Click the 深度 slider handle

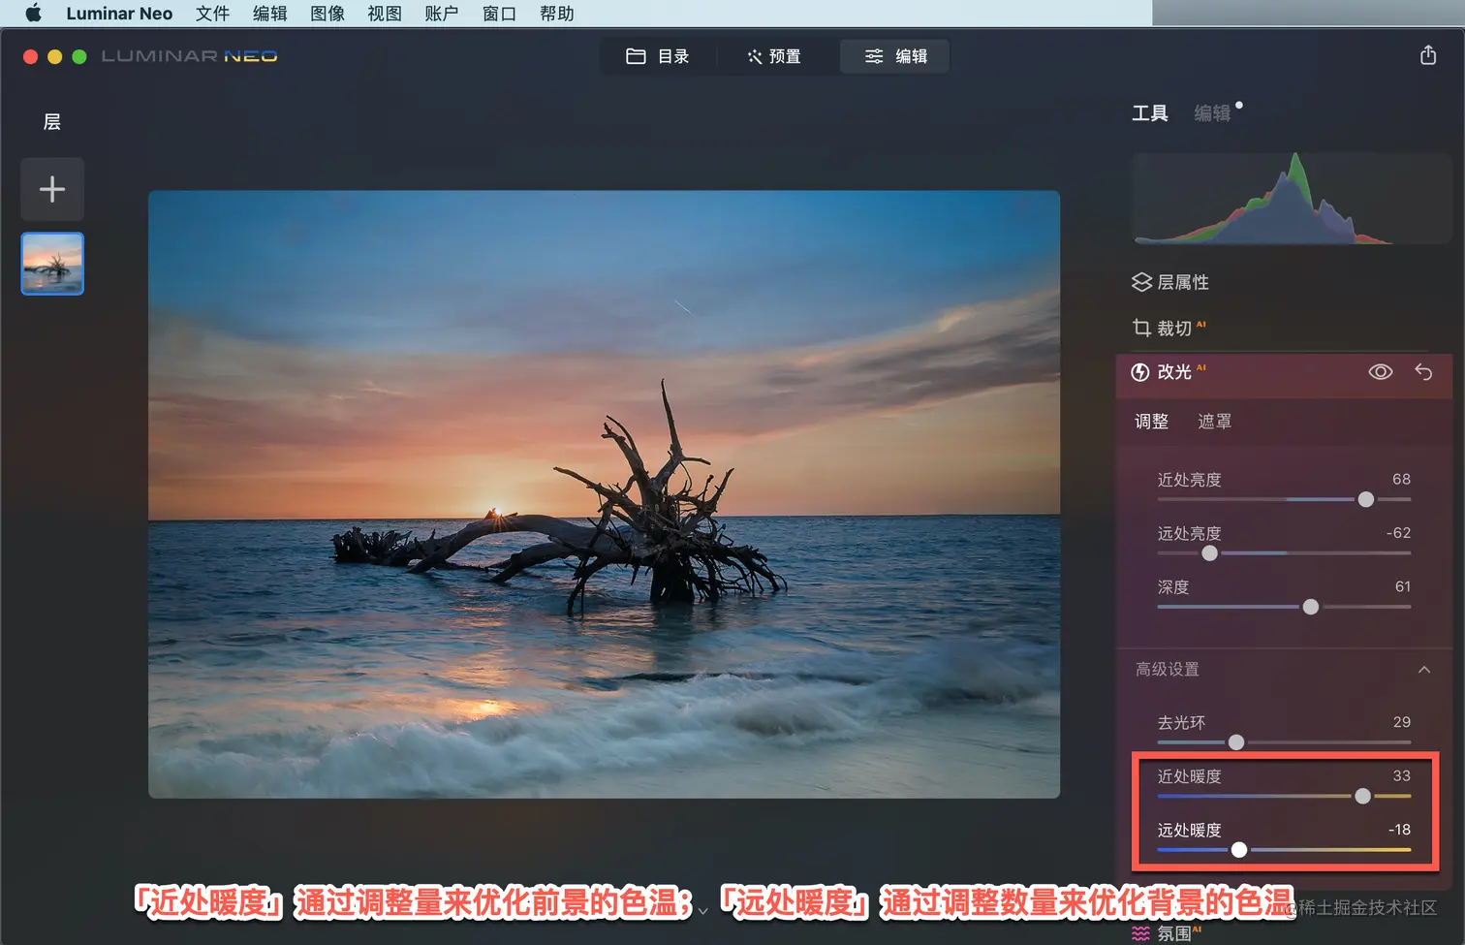click(1311, 607)
